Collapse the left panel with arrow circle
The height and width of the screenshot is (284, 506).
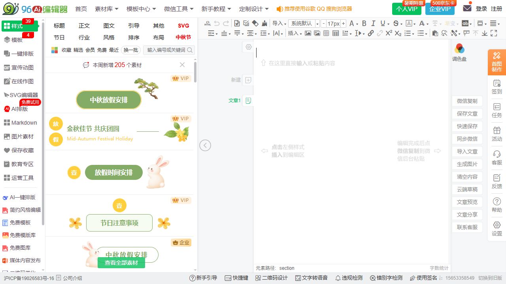click(205, 146)
